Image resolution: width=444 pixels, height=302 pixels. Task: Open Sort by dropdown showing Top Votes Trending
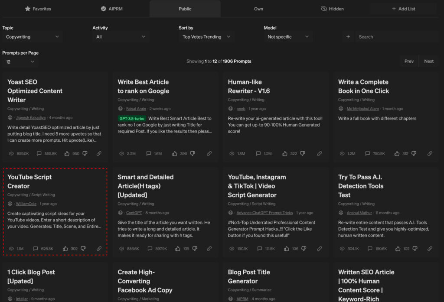pyautogui.click(x=206, y=37)
